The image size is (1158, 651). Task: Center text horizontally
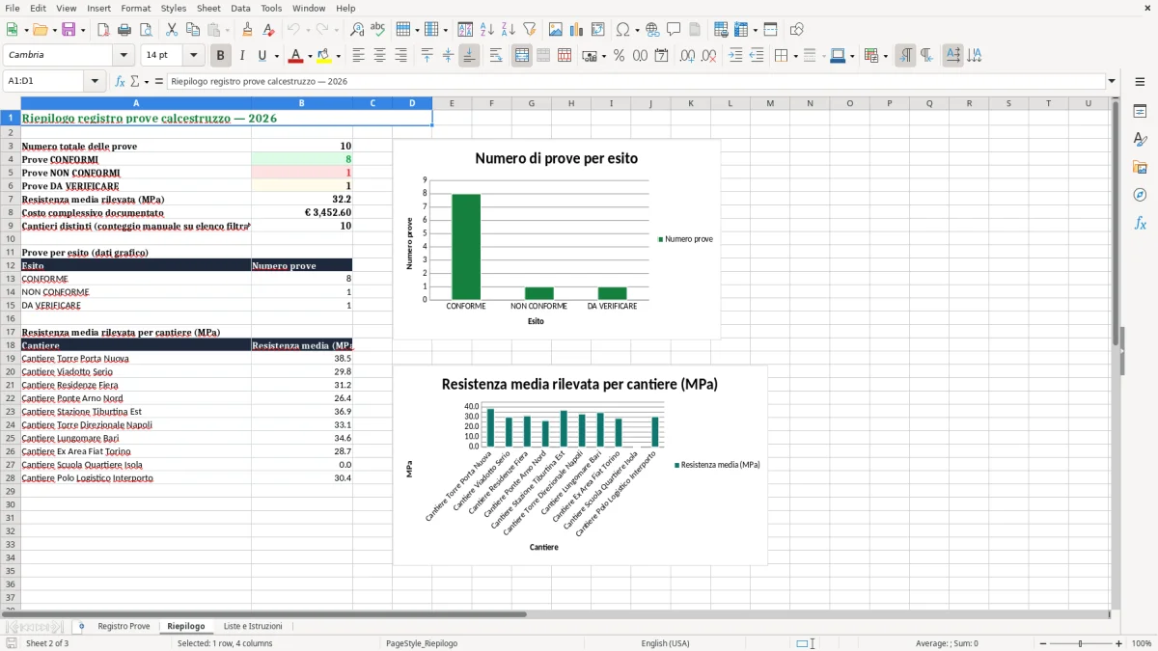[379, 56]
